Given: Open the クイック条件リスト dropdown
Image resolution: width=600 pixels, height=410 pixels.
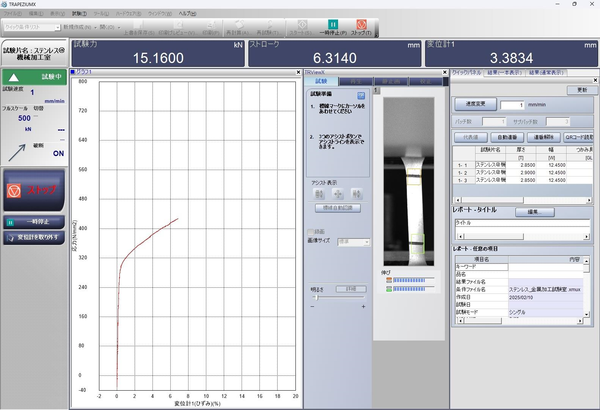Looking at the screenshot, I should (58, 28).
